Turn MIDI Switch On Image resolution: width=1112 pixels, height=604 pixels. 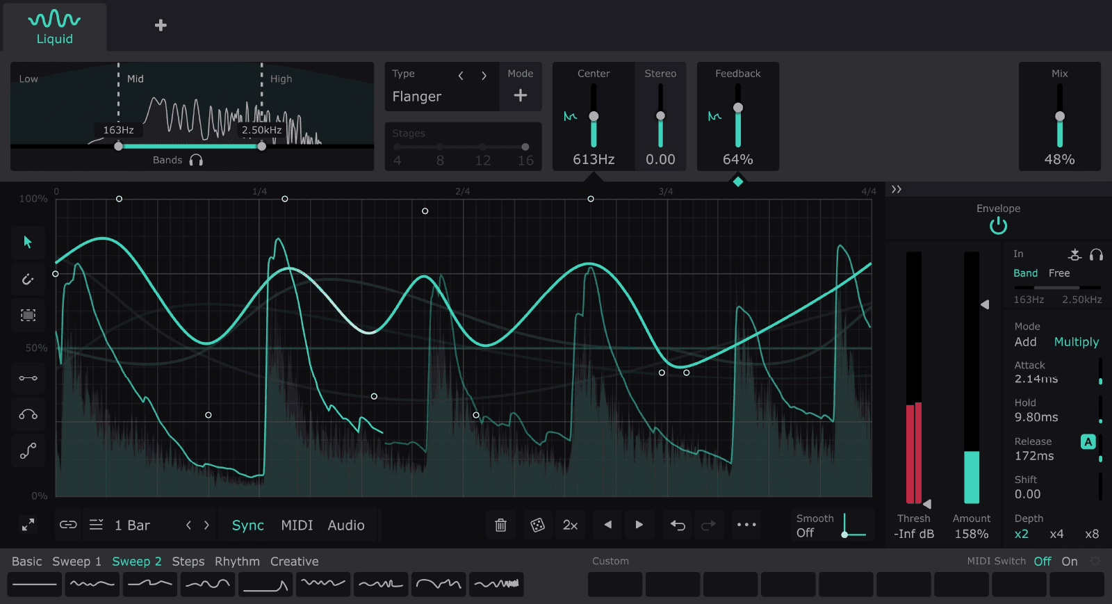pyautogui.click(x=1070, y=562)
